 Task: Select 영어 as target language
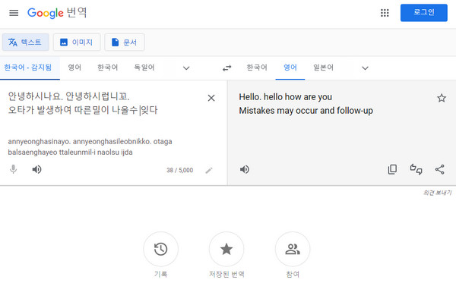[290, 68]
